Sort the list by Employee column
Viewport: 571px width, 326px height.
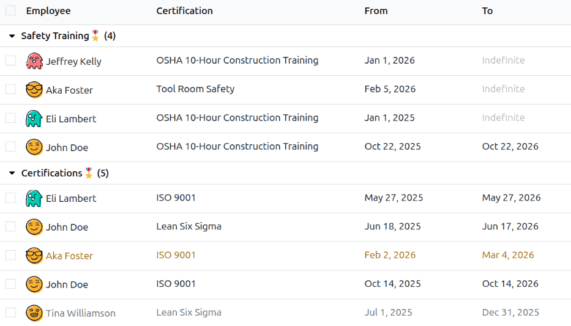point(48,11)
